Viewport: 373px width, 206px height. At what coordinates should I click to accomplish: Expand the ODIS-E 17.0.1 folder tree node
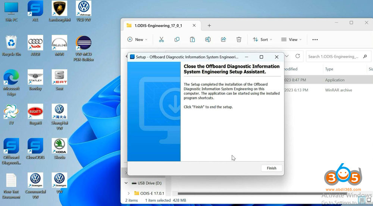(129, 193)
